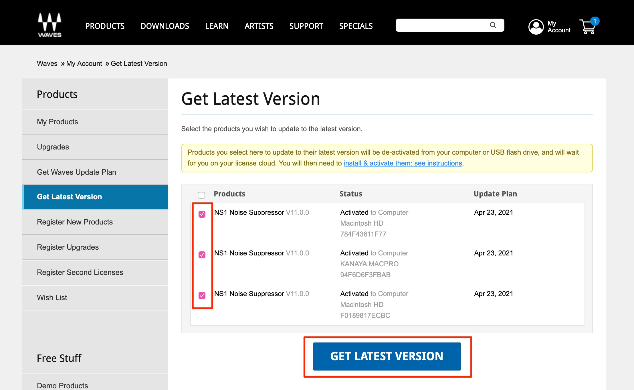Open the DOWNLOADS menu
This screenshot has width=634, height=390.
165,26
